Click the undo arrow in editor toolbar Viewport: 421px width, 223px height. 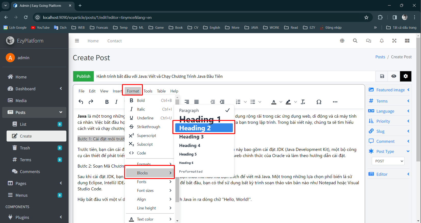[81, 102]
